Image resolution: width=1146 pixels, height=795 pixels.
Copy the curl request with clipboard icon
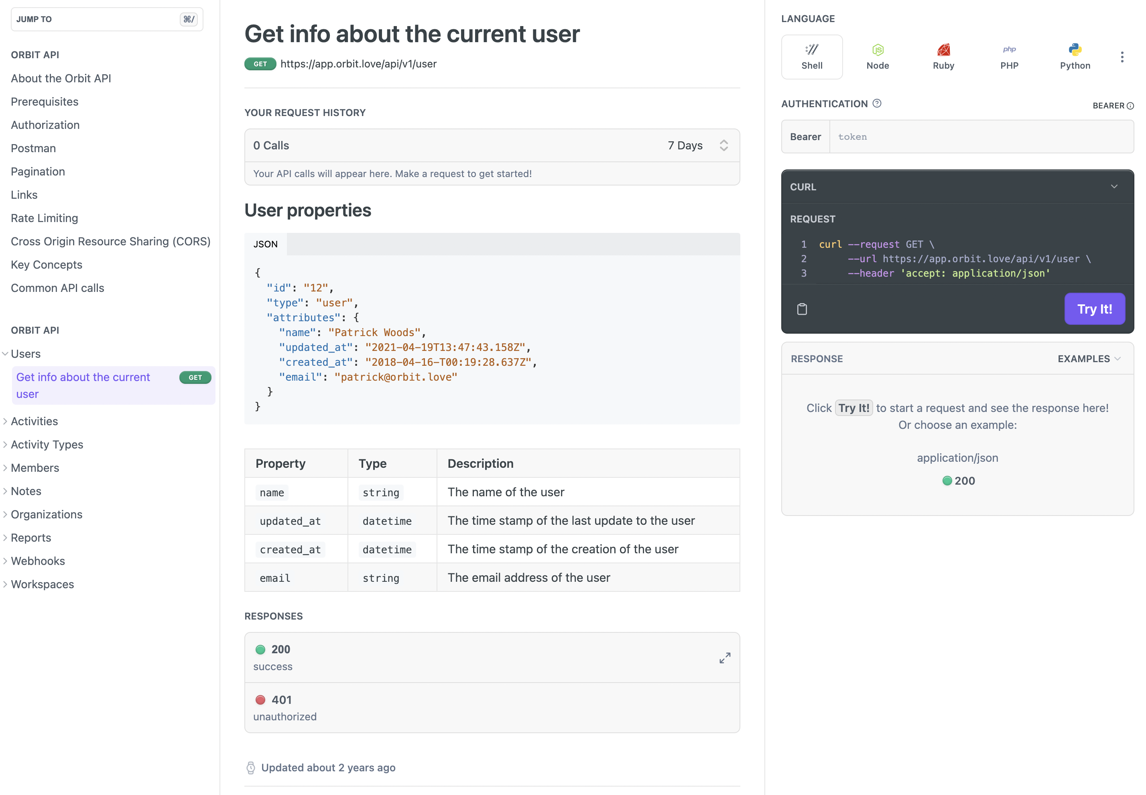point(801,309)
